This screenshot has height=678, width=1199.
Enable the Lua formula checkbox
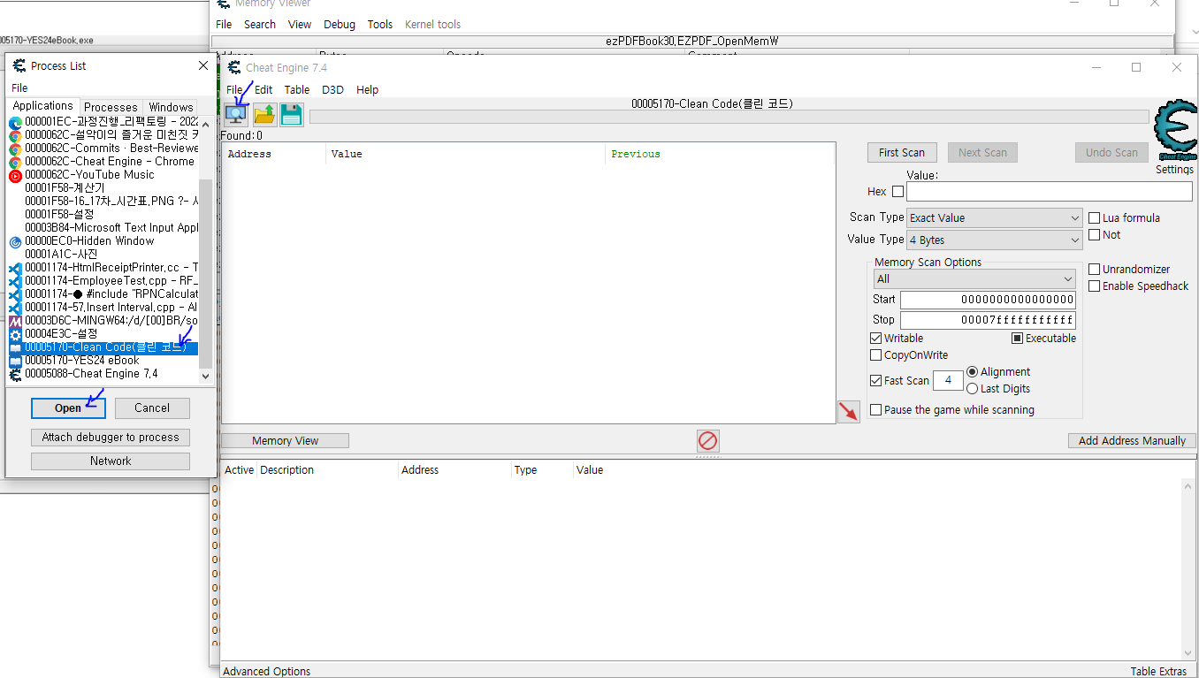click(1095, 218)
